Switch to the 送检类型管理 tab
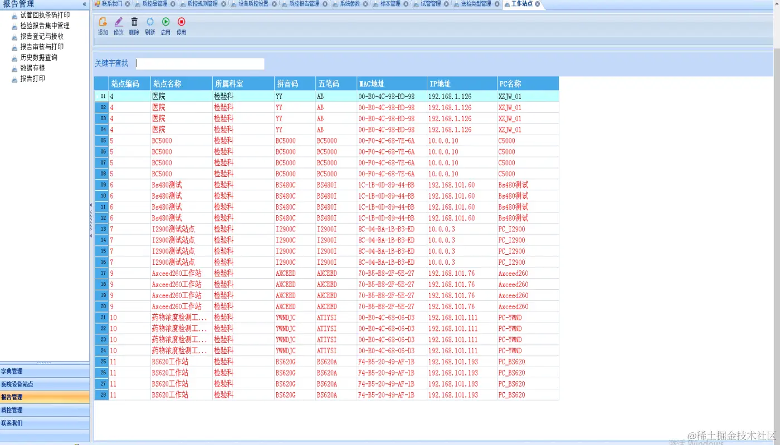 coord(476,4)
